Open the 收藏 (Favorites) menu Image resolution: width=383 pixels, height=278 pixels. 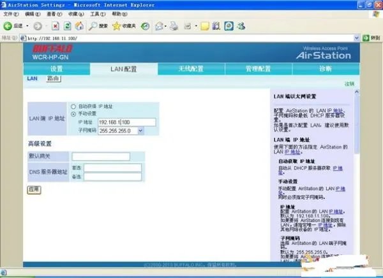click(76, 14)
